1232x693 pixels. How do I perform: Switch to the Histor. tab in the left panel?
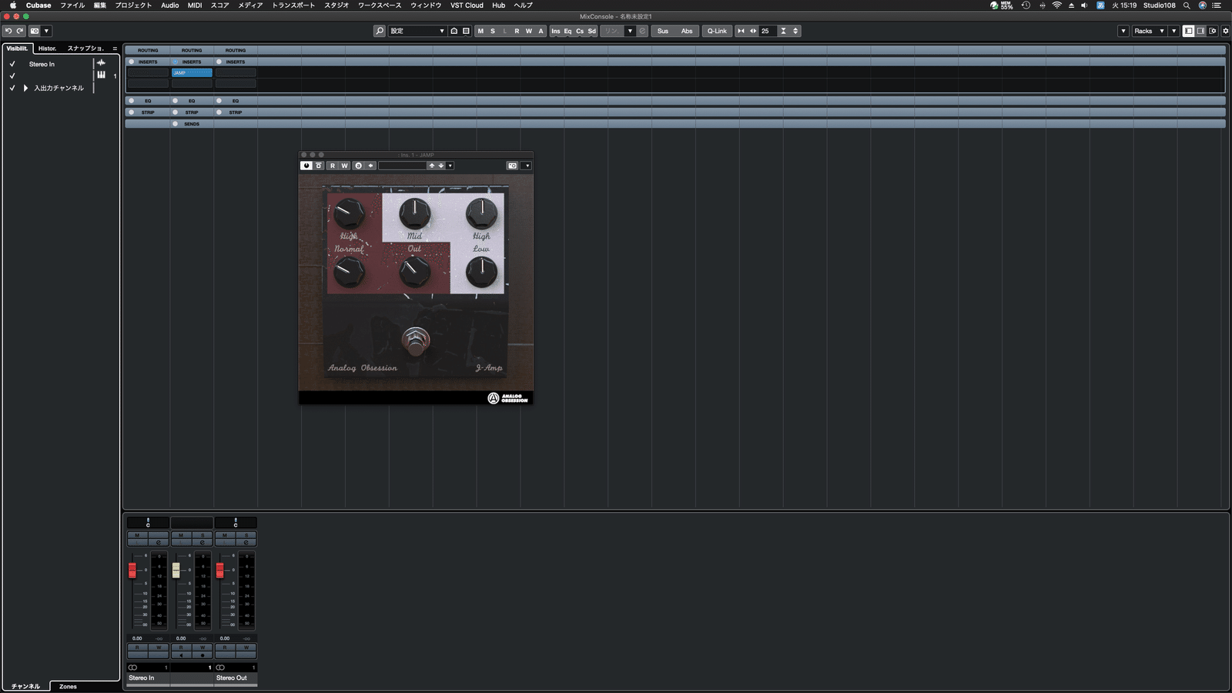coord(48,49)
